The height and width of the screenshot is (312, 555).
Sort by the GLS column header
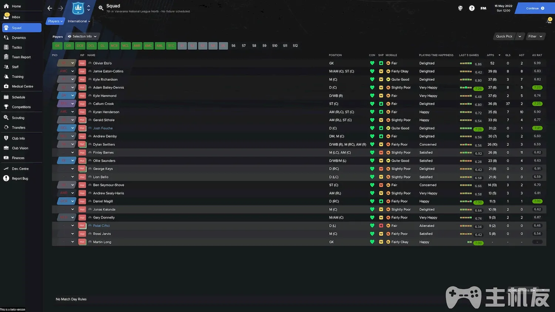(508, 55)
